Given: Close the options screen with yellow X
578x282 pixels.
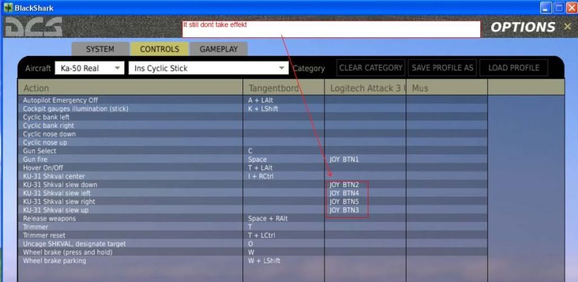Looking at the screenshot, I should point(567,27).
